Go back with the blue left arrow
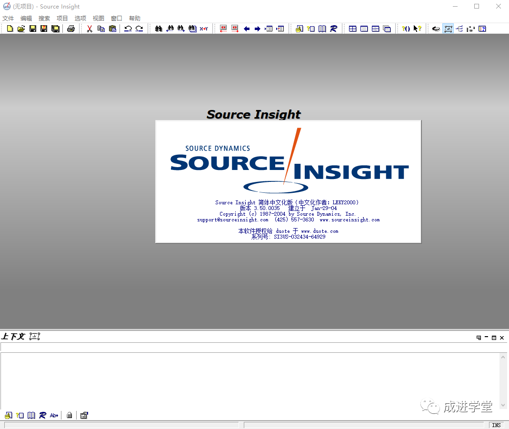Image resolution: width=509 pixels, height=429 pixels. [x=246, y=29]
